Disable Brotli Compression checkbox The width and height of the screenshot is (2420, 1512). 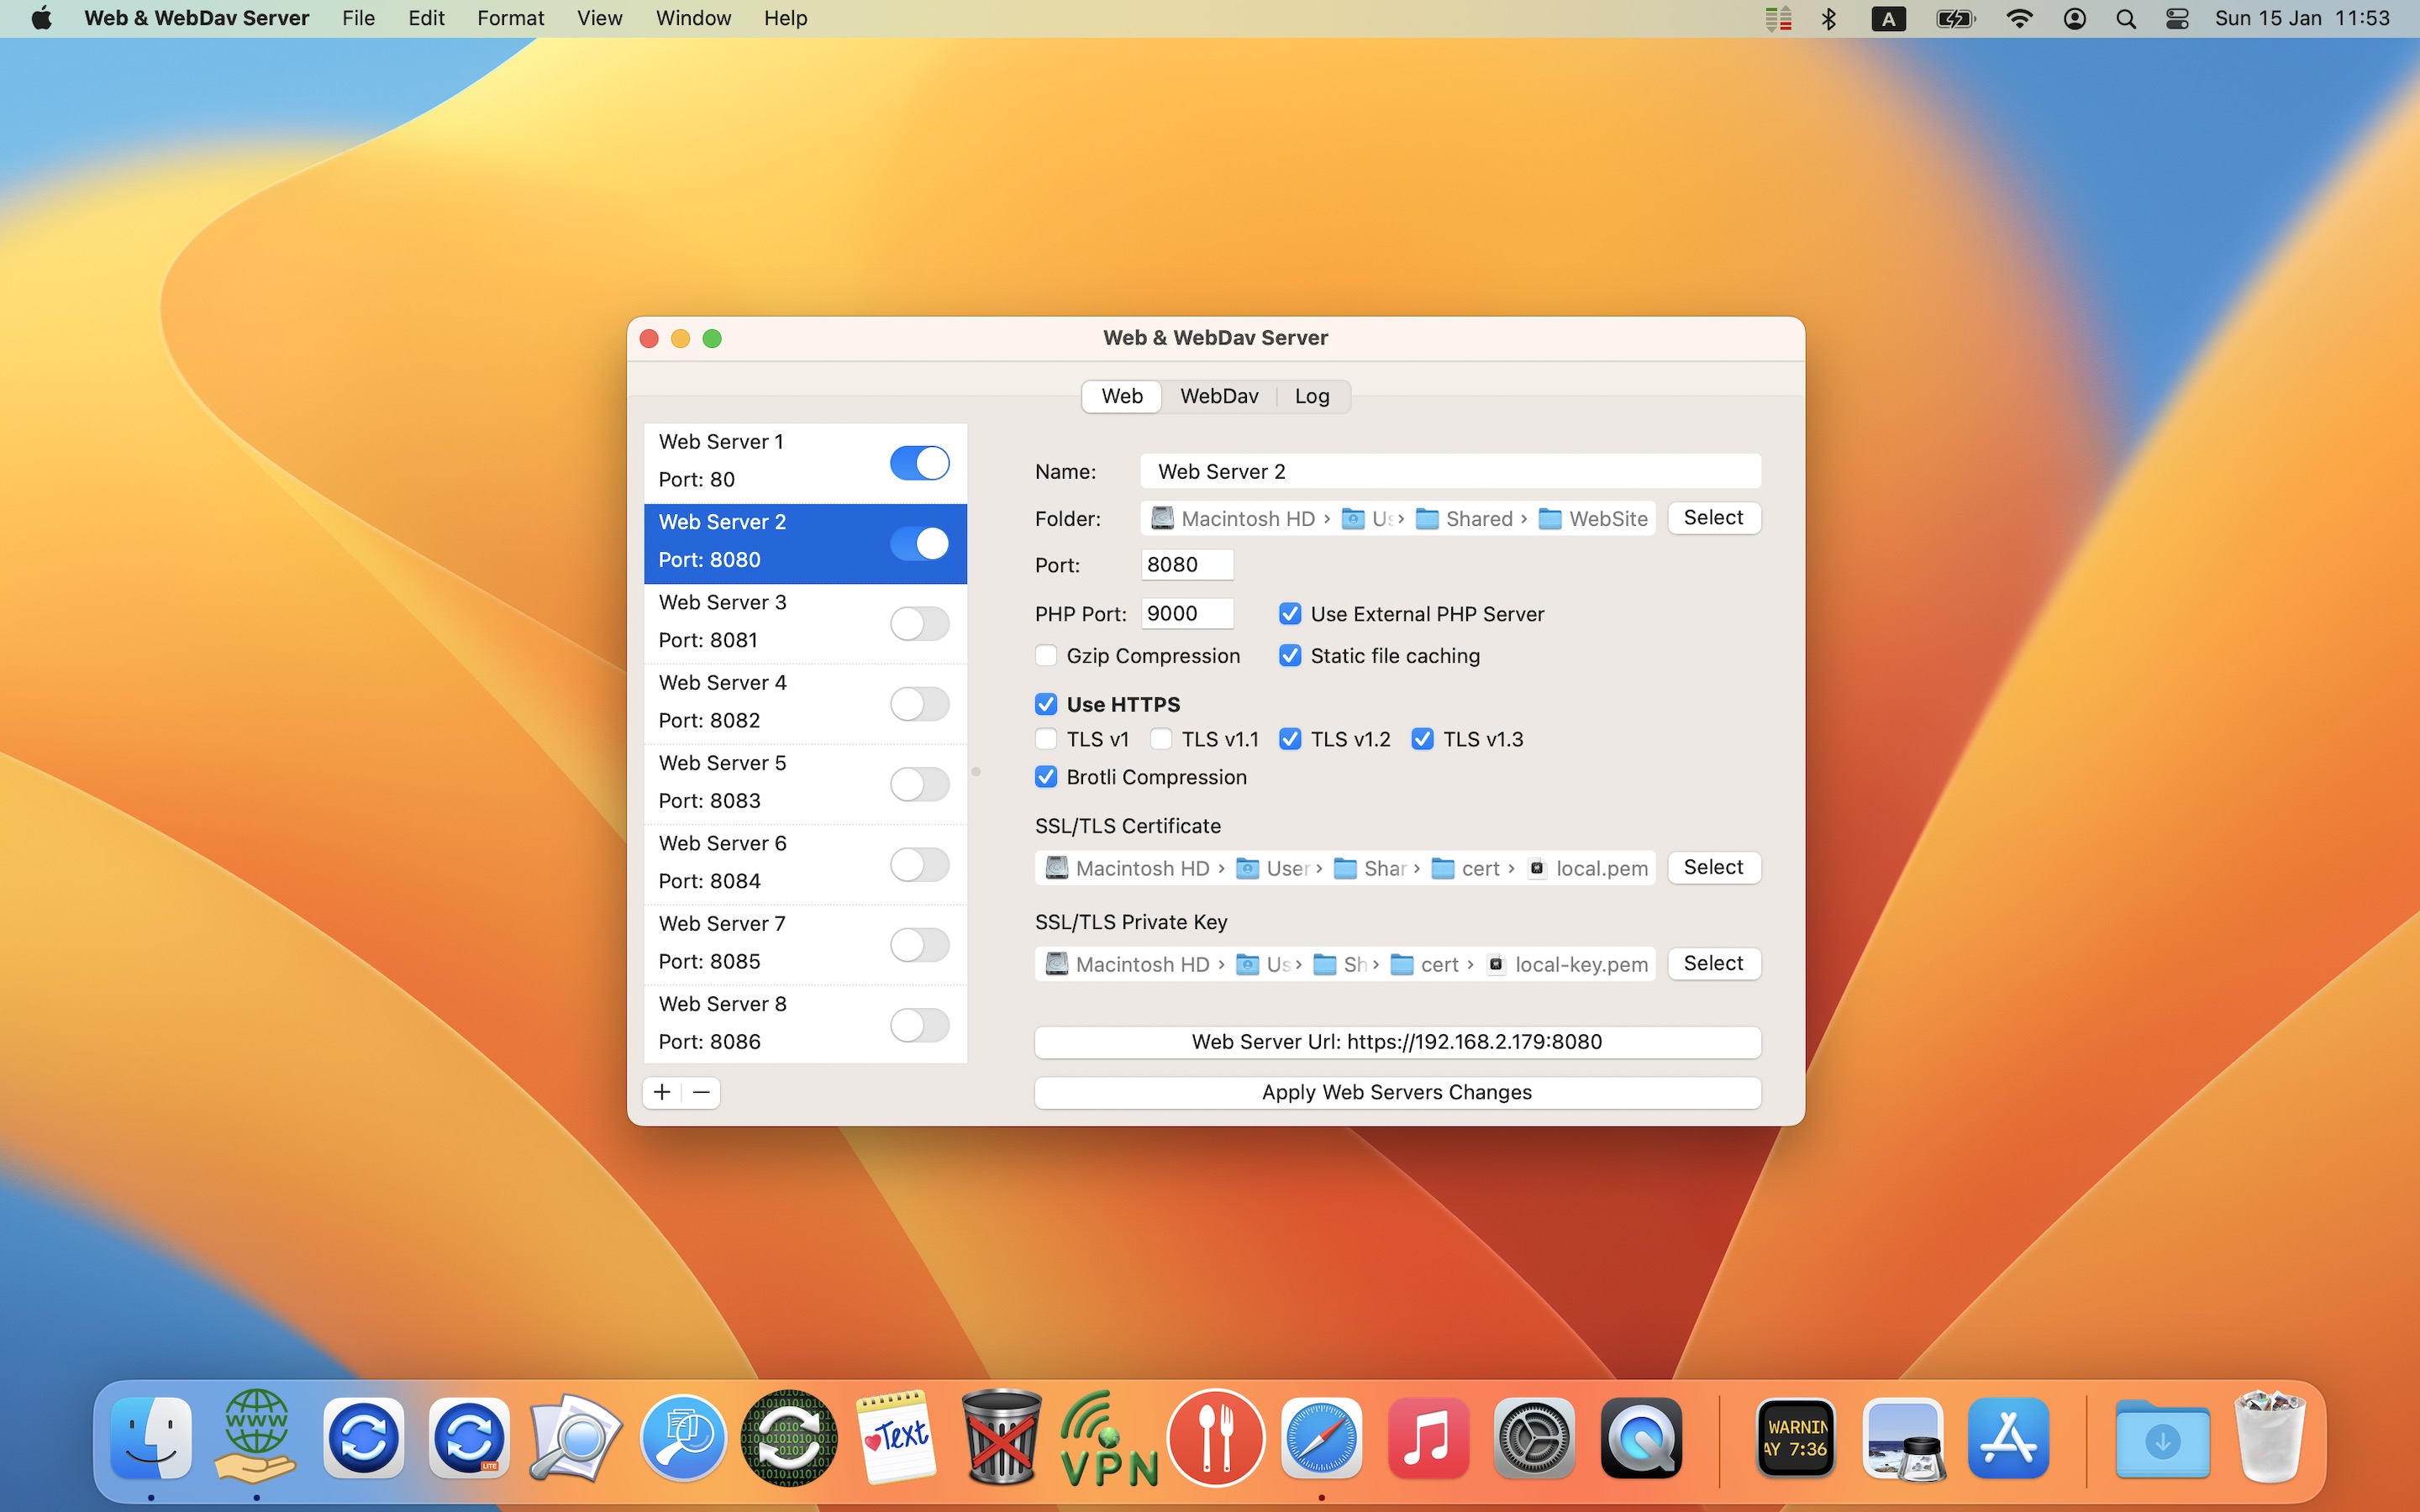coord(1046,777)
